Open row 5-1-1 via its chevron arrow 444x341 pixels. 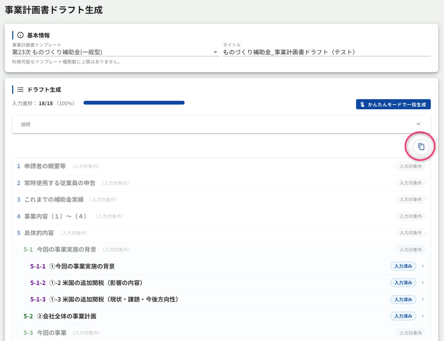(423, 266)
